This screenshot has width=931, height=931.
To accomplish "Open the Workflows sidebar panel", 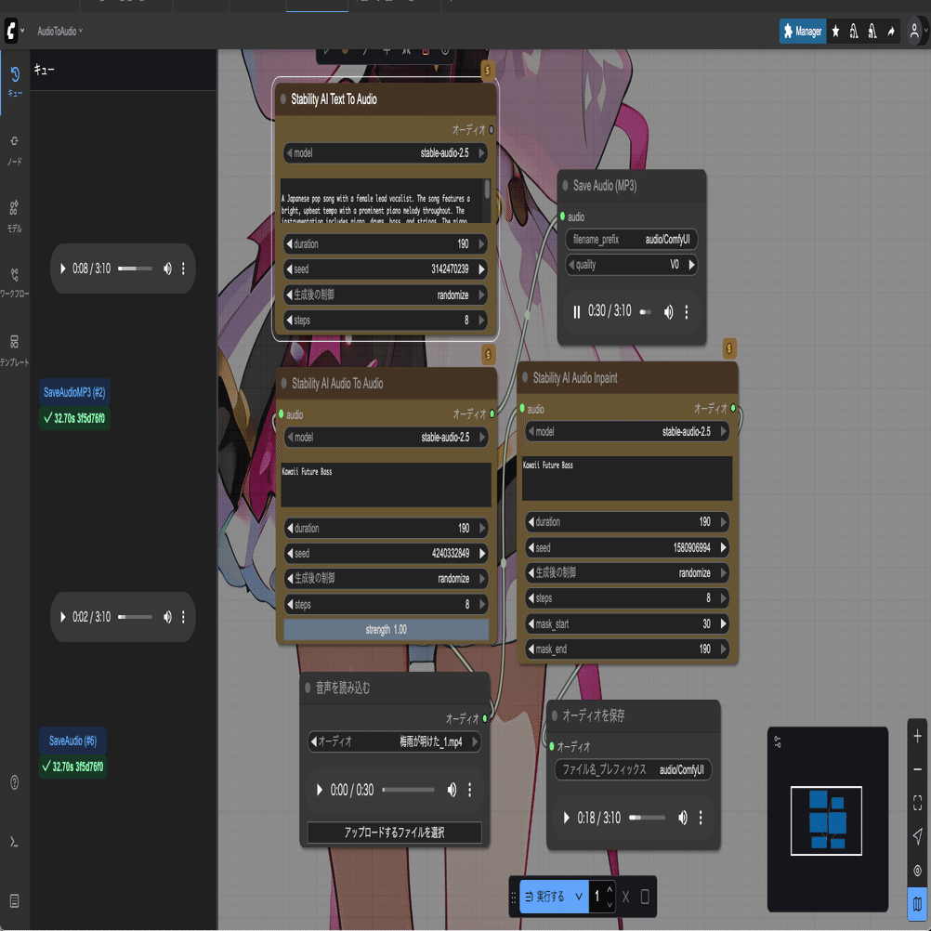I will pyautogui.click(x=15, y=282).
